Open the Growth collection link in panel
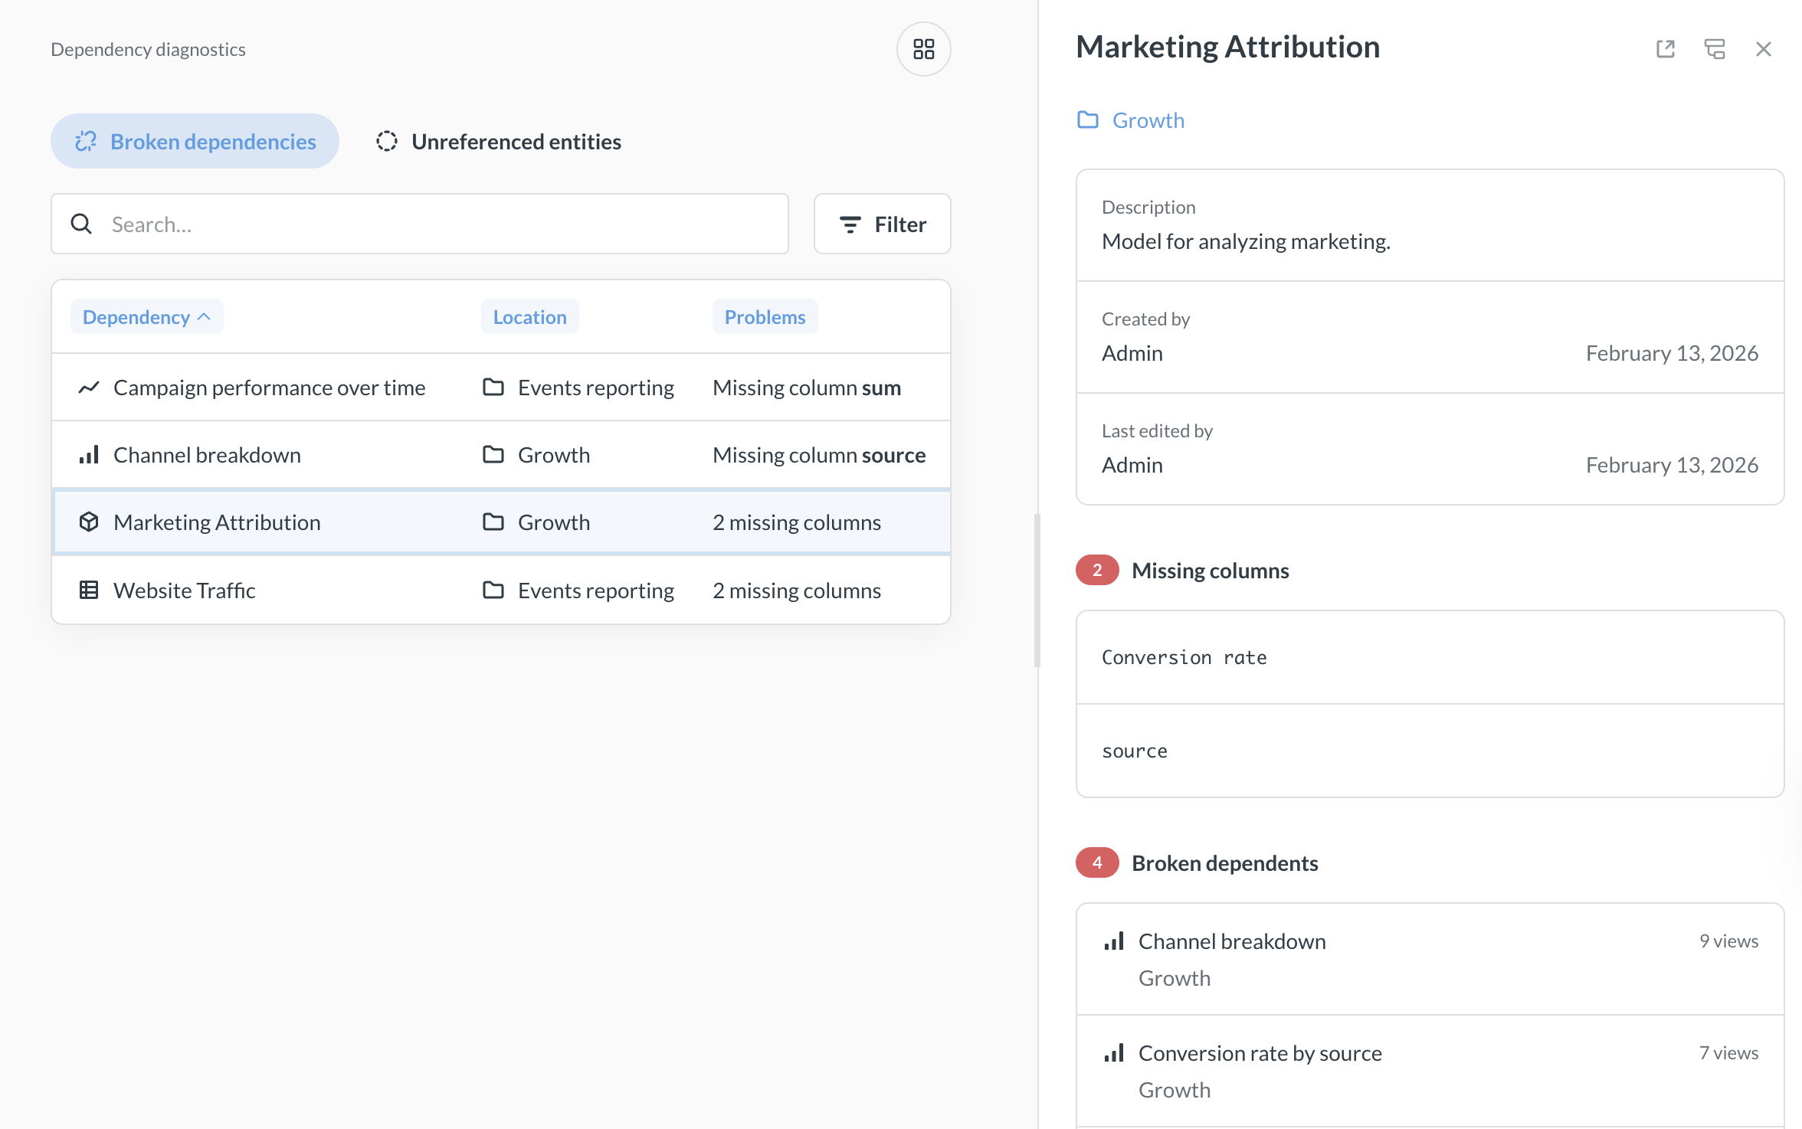This screenshot has height=1129, width=1802. click(1148, 120)
